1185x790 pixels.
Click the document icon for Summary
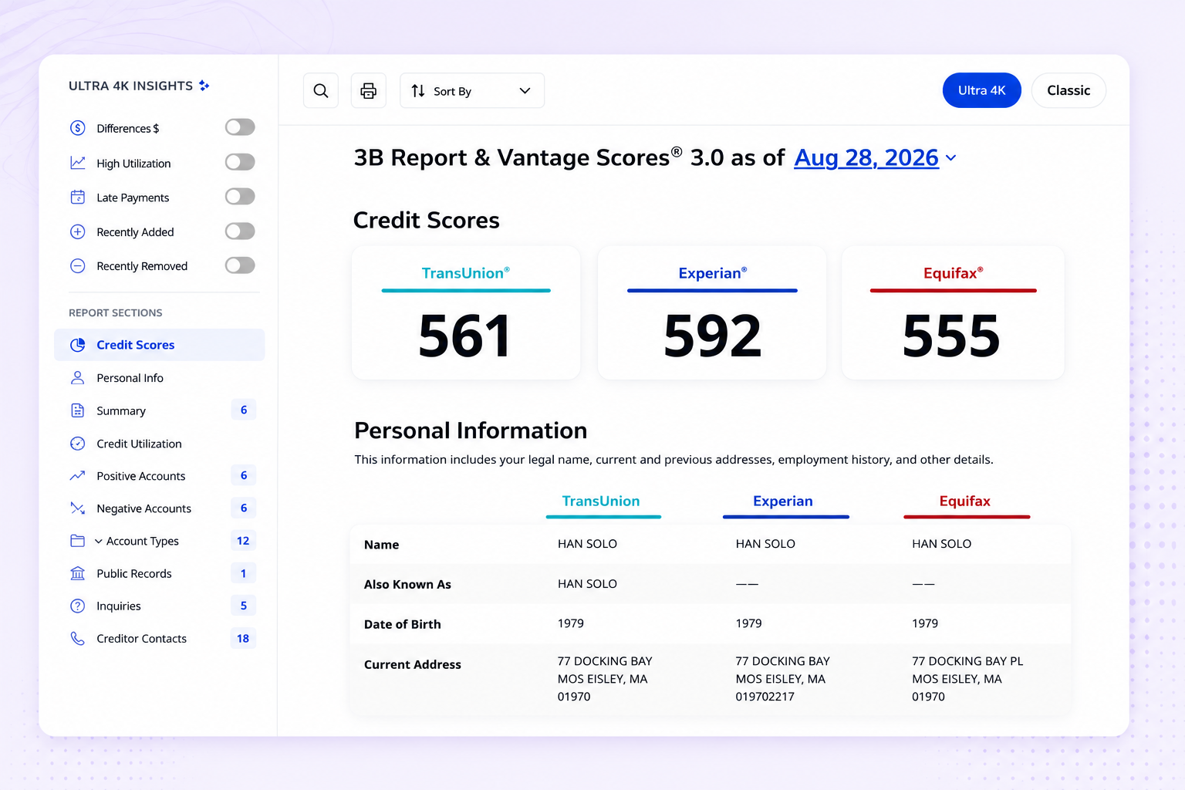pyautogui.click(x=78, y=410)
